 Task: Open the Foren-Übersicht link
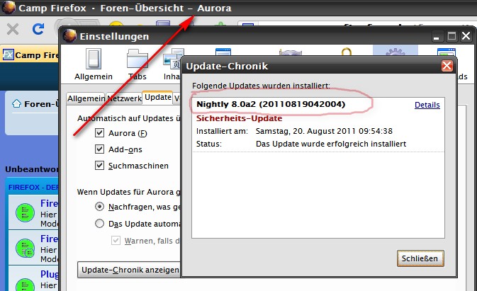(41, 104)
